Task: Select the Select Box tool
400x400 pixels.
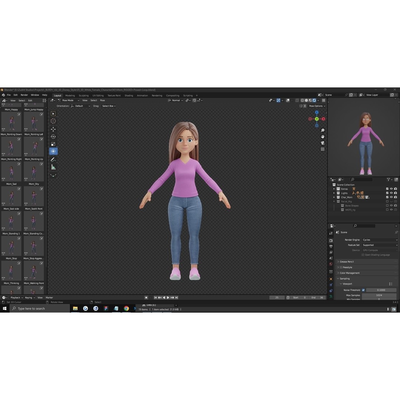Action: 53,114
